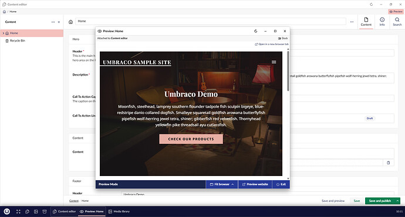Open the media launcher icon in taskbar

(36, 212)
